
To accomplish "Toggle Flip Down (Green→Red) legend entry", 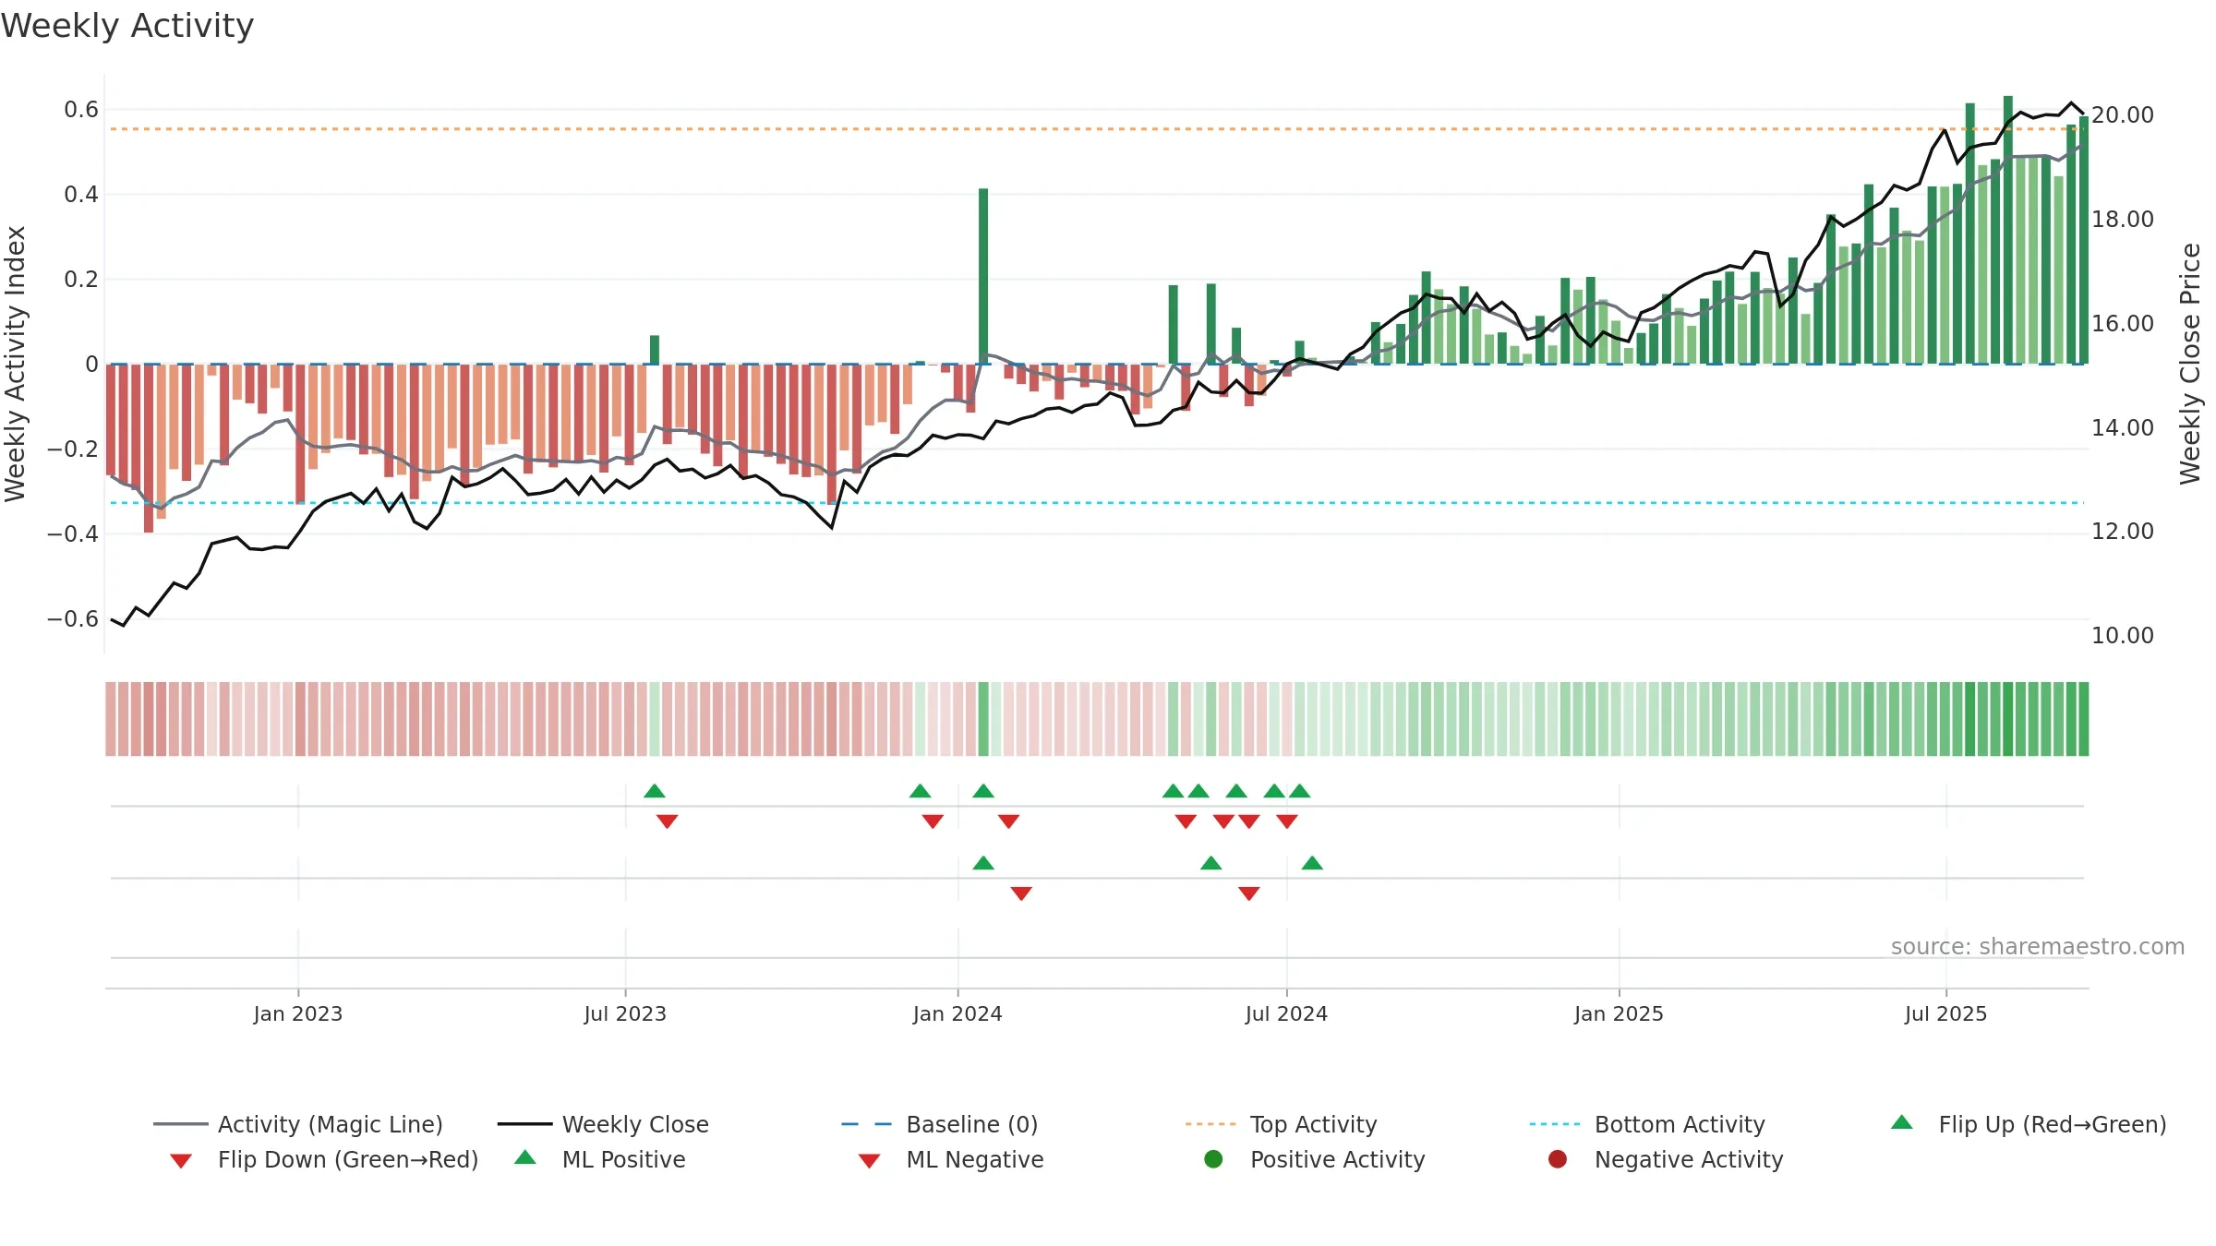I will pos(324,1159).
